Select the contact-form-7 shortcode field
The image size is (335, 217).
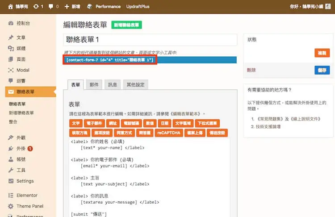[150, 60]
